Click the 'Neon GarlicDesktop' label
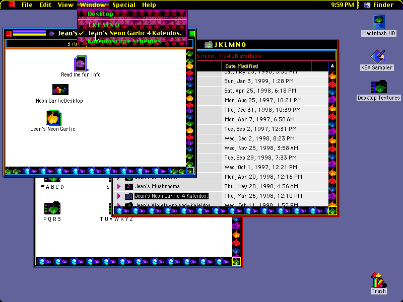403x302 pixels. click(59, 101)
